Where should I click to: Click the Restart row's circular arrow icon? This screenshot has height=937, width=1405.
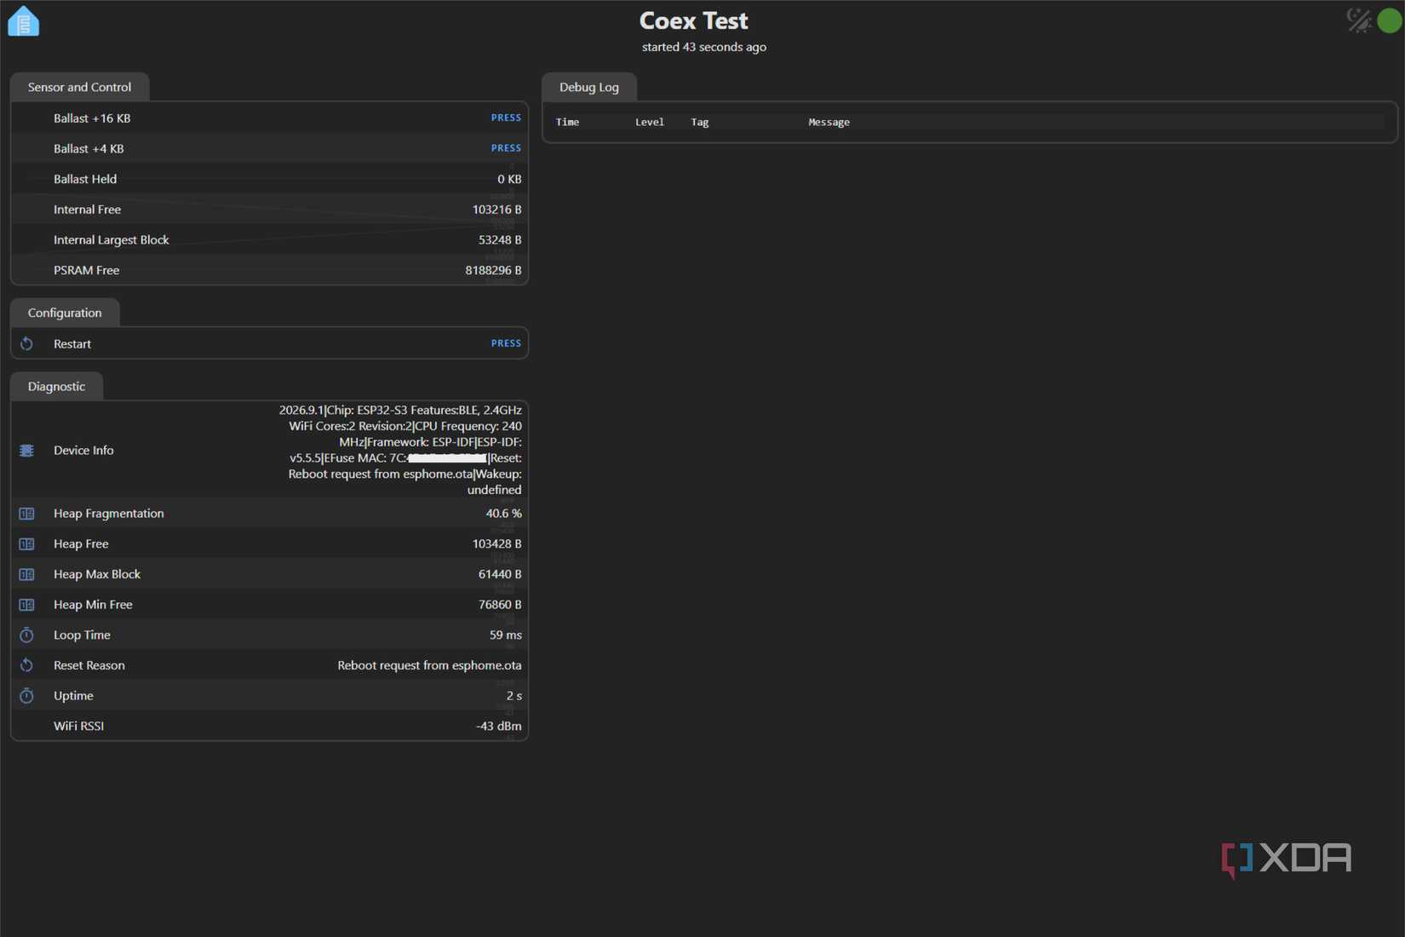(x=26, y=343)
